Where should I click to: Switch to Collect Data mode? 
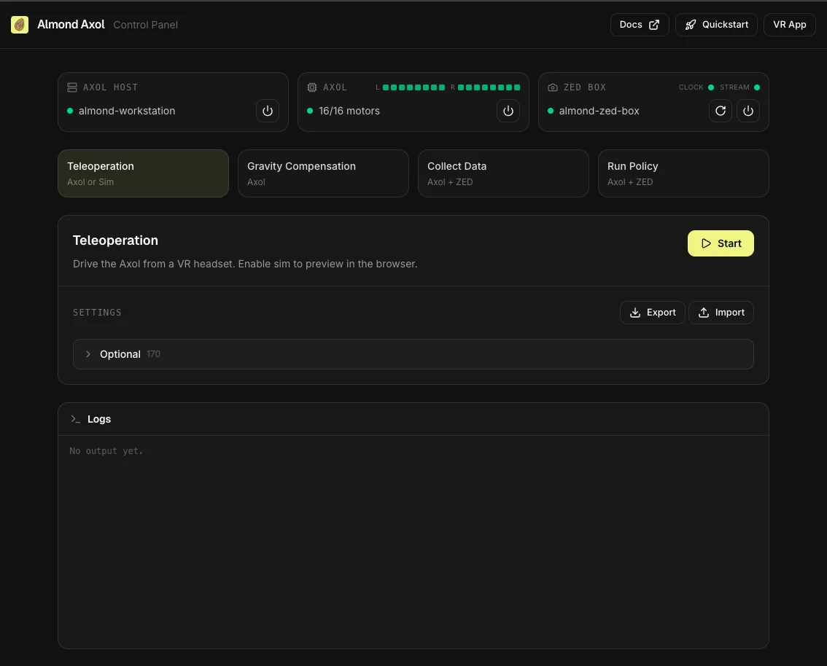click(503, 173)
